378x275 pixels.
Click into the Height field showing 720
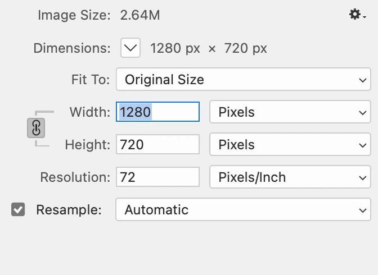click(157, 144)
